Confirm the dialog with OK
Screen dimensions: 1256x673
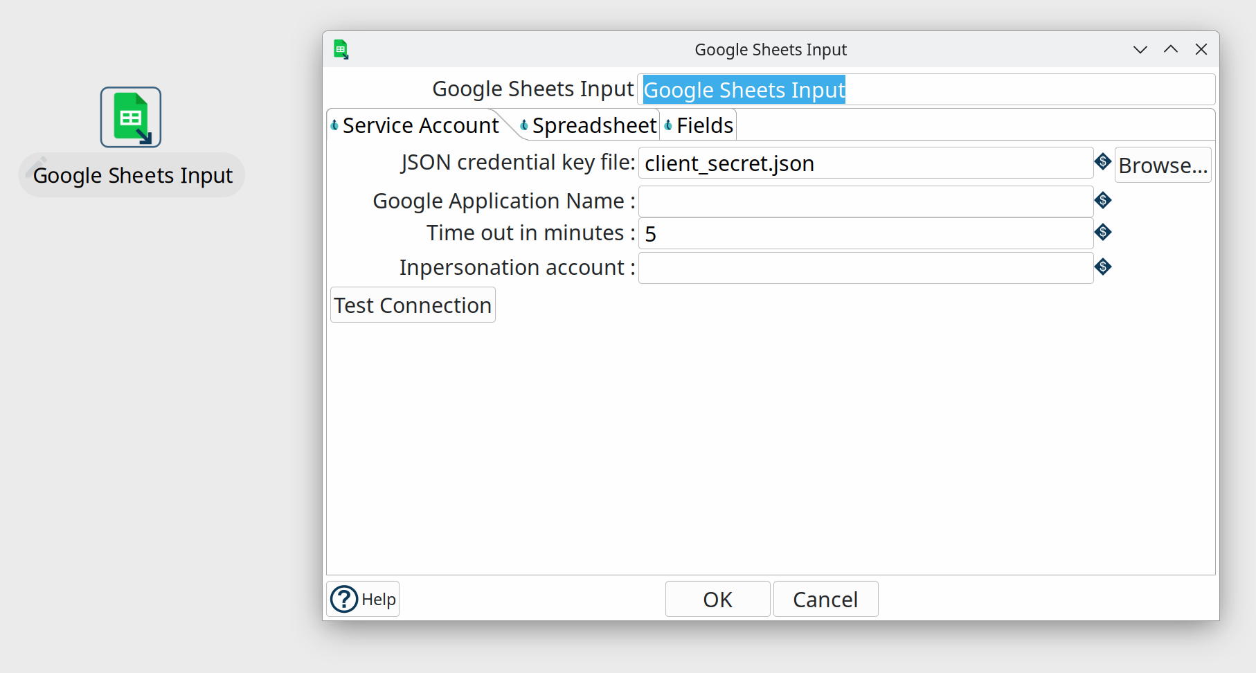(717, 600)
